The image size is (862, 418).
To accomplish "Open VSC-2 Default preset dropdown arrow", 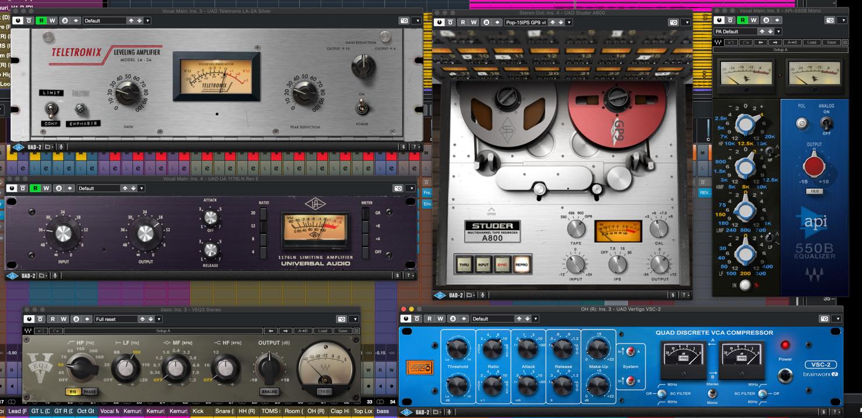I will (535, 319).
